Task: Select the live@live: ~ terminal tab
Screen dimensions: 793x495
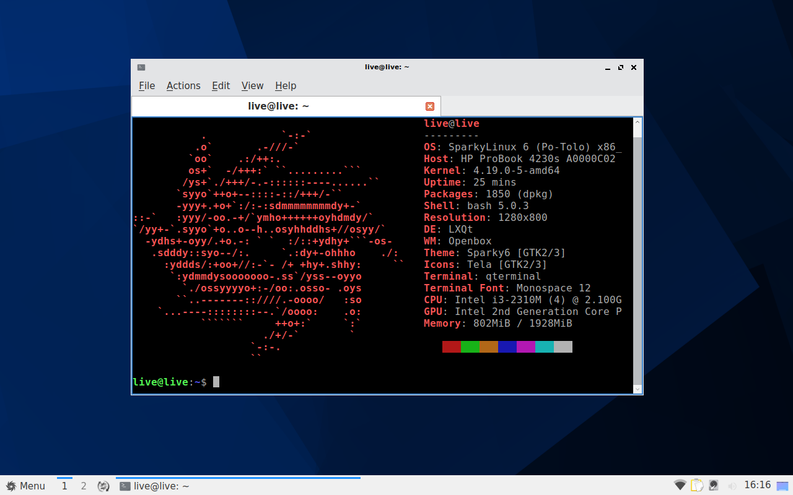Action: 279,106
